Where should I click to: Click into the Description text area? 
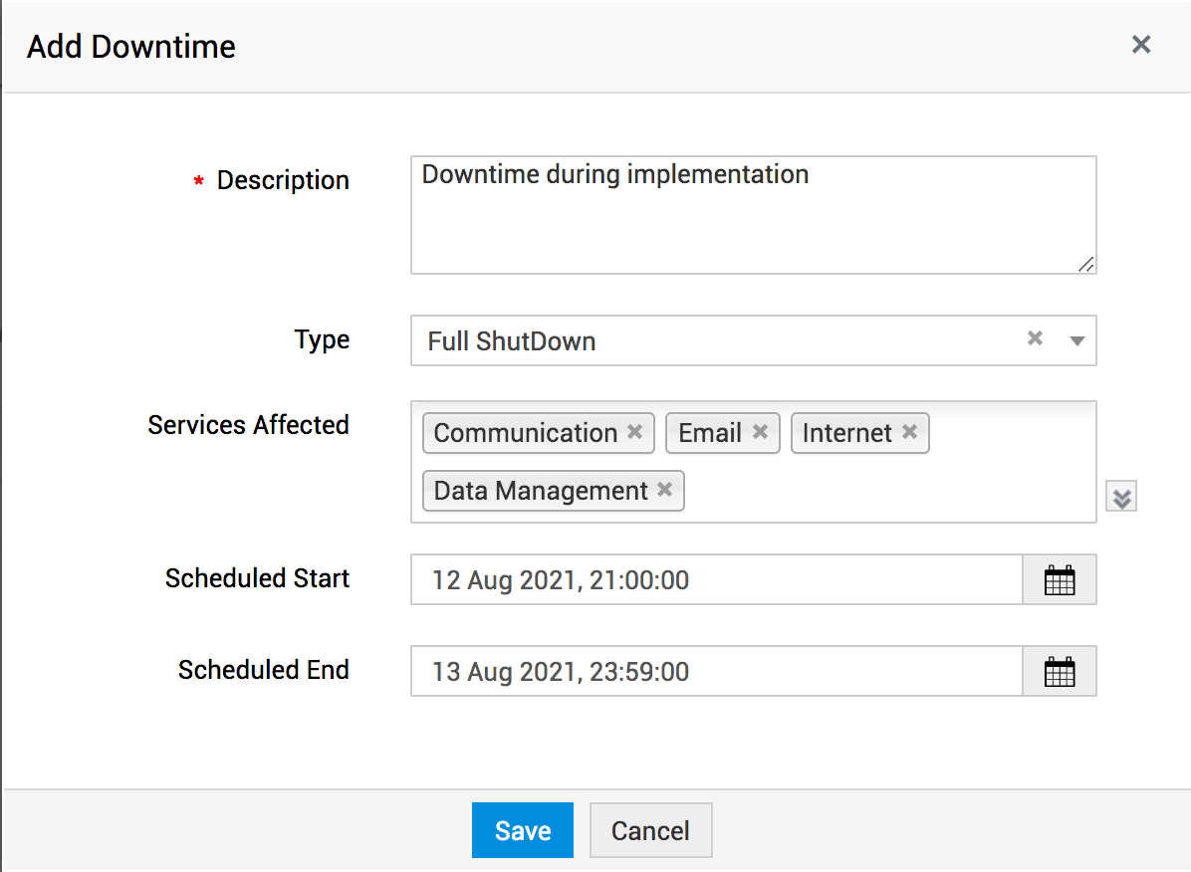point(754,215)
